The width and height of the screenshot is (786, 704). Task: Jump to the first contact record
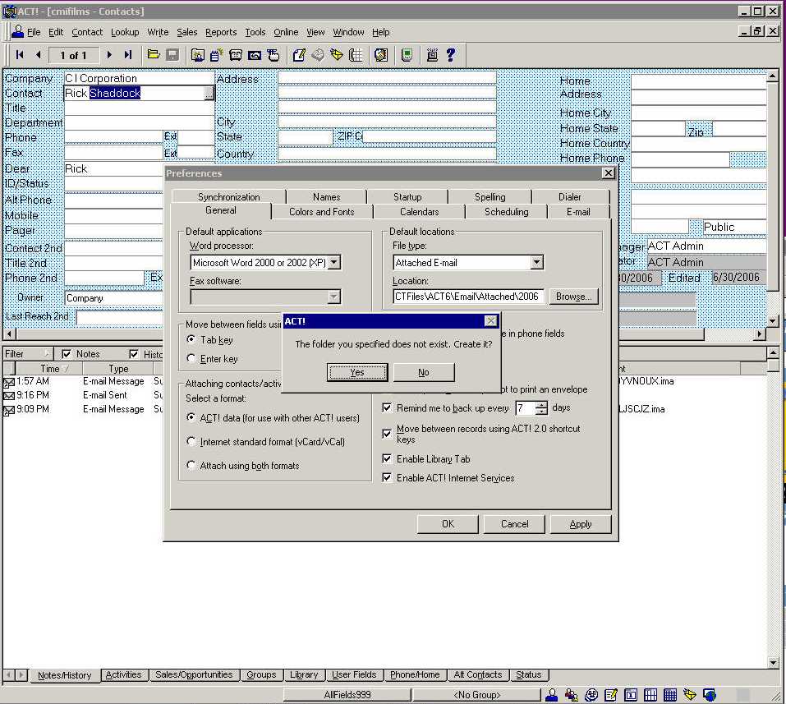pos(20,55)
